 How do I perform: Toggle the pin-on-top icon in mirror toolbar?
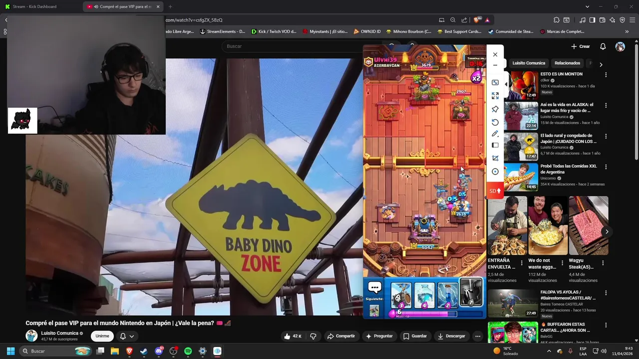click(x=495, y=109)
